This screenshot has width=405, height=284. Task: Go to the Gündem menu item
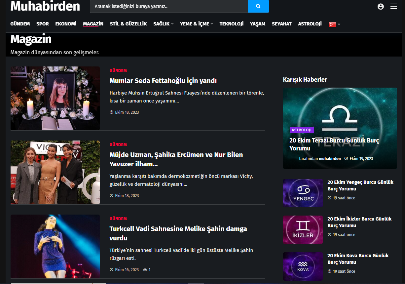pos(20,24)
